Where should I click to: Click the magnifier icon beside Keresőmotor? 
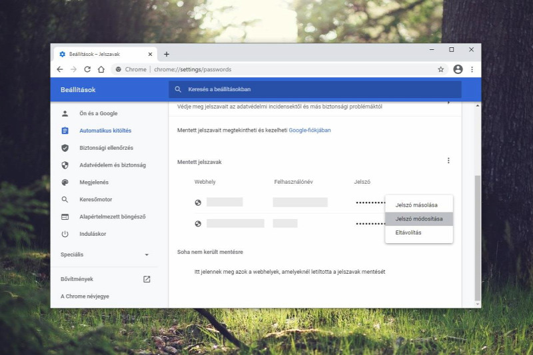(65, 199)
